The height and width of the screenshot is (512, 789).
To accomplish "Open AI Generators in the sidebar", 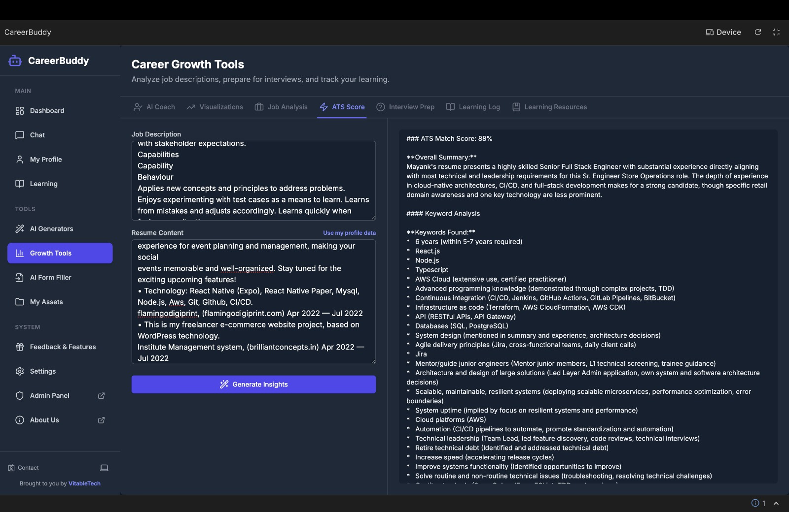I will [51, 229].
